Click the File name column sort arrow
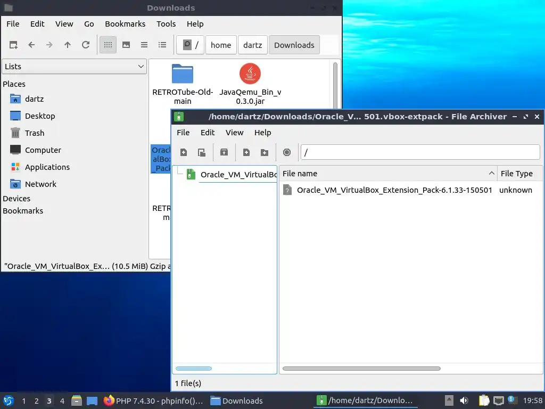Viewport: 545px width, 409px height. coord(491,173)
